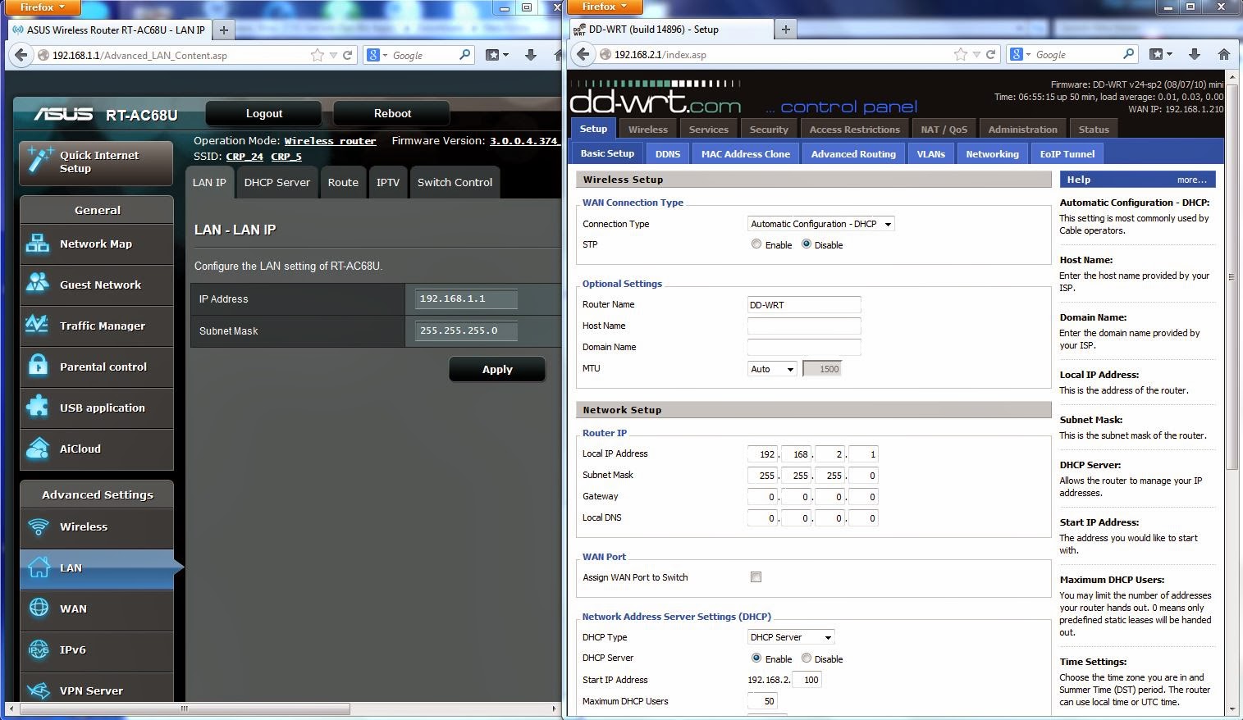Open downloads arrow in ASUS window
Image resolution: width=1243 pixels, height=720 pixels.
pyautogui.click(x=531, y=55)
